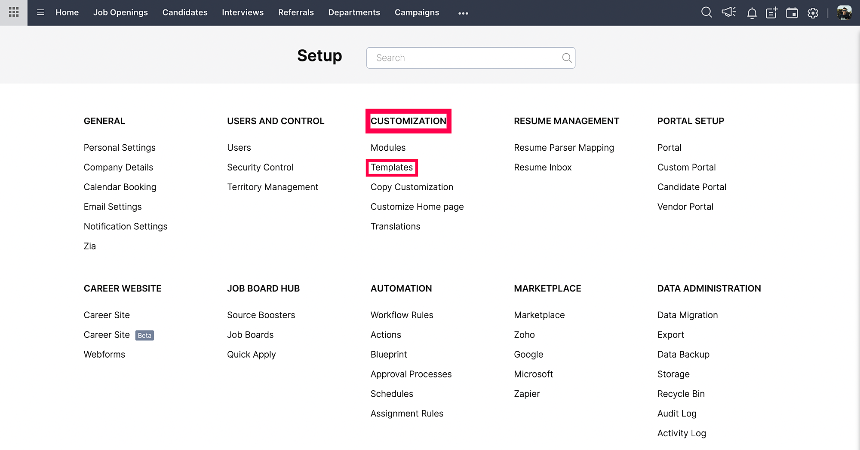The height and width of the screenshot is (450, 860).
Task: Open Workflow Rules under Automation
Action: 402,315
